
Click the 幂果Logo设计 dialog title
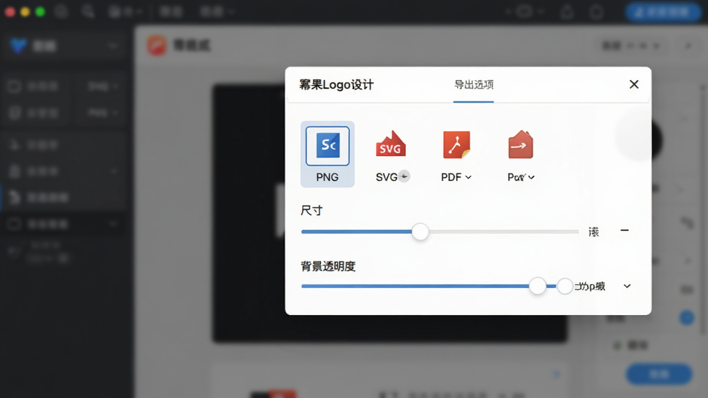coord(337,85)
